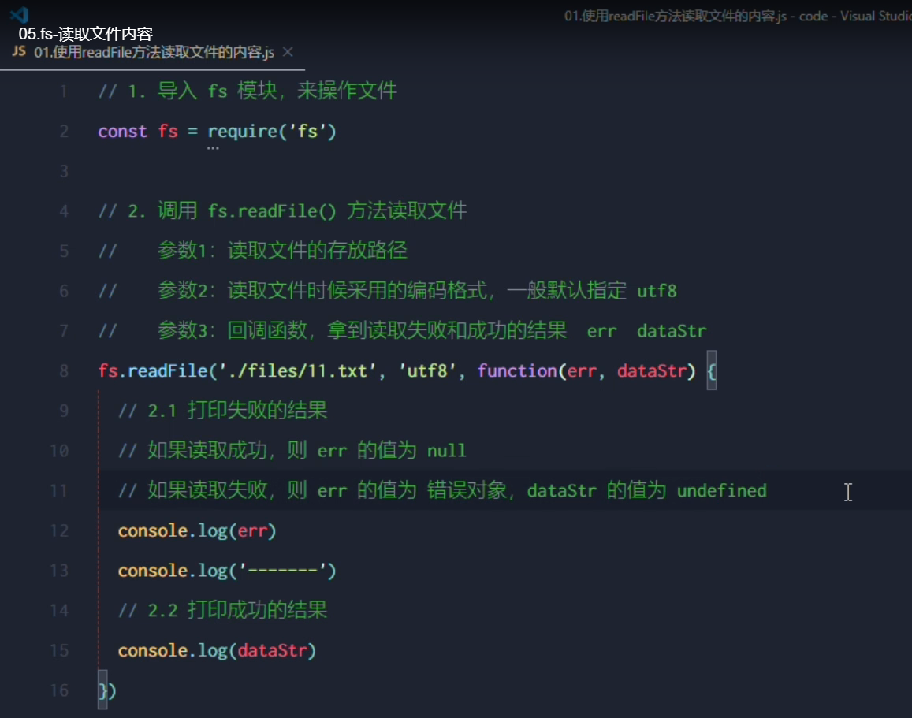Click the ellipsis hint under require

[x=213, y=148]
